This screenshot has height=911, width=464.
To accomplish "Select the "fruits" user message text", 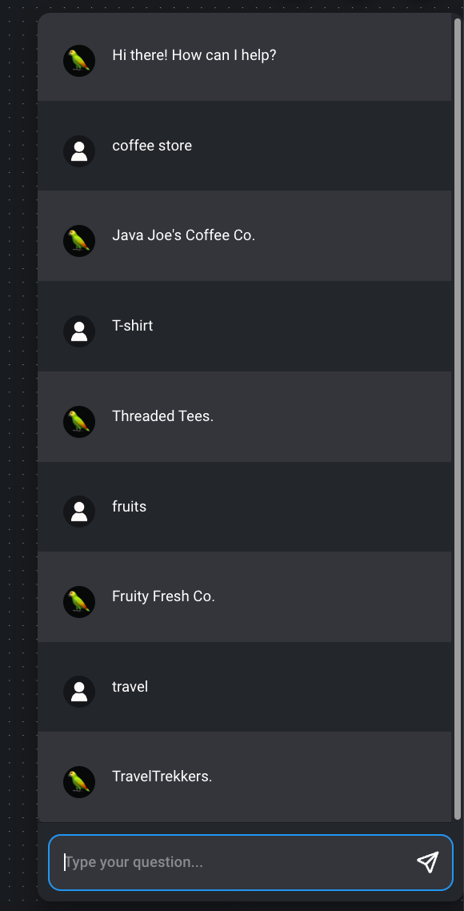I will click(x=129, y=506).
